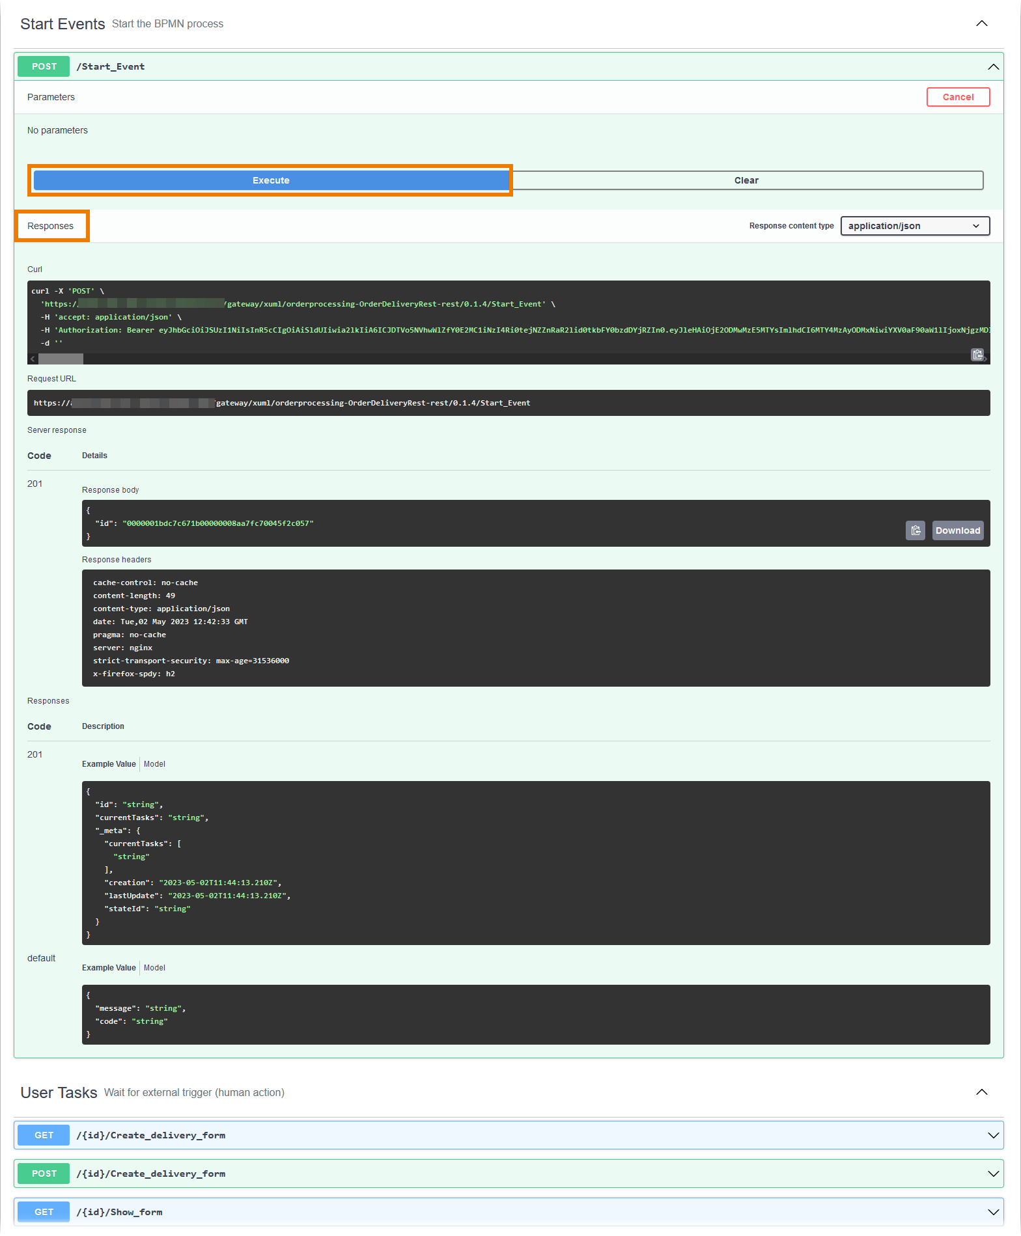The width and height of the screenshot is (1021, 1236).
Task: Click the User Tasks heading
Action: coord(59,1092)
